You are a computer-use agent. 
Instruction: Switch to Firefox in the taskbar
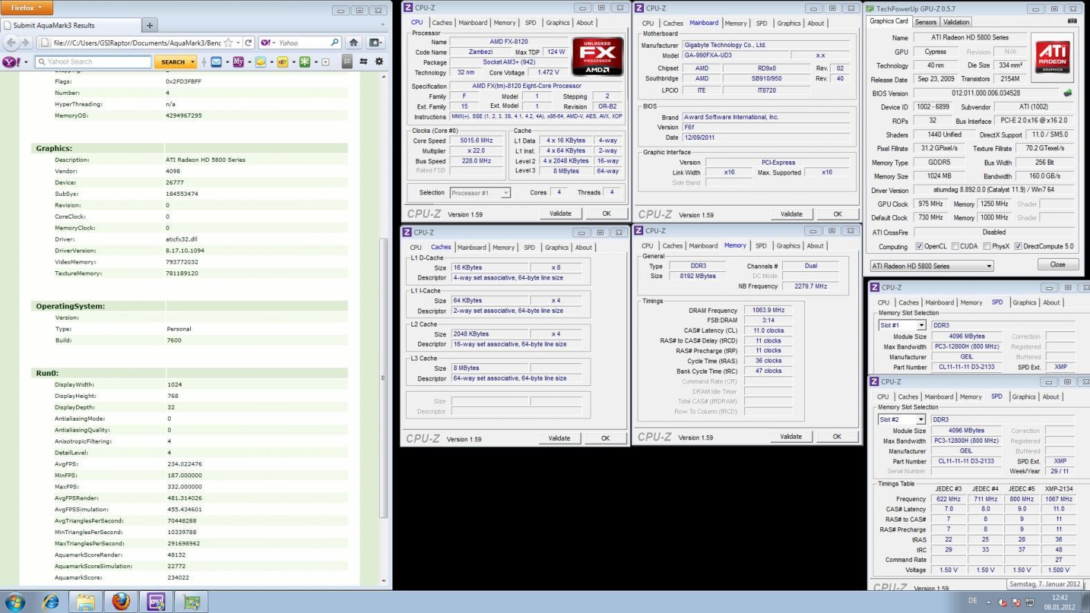pos(121,601)
